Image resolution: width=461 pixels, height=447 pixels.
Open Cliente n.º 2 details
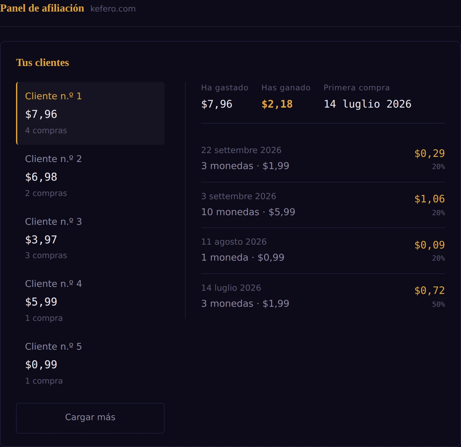90,176
